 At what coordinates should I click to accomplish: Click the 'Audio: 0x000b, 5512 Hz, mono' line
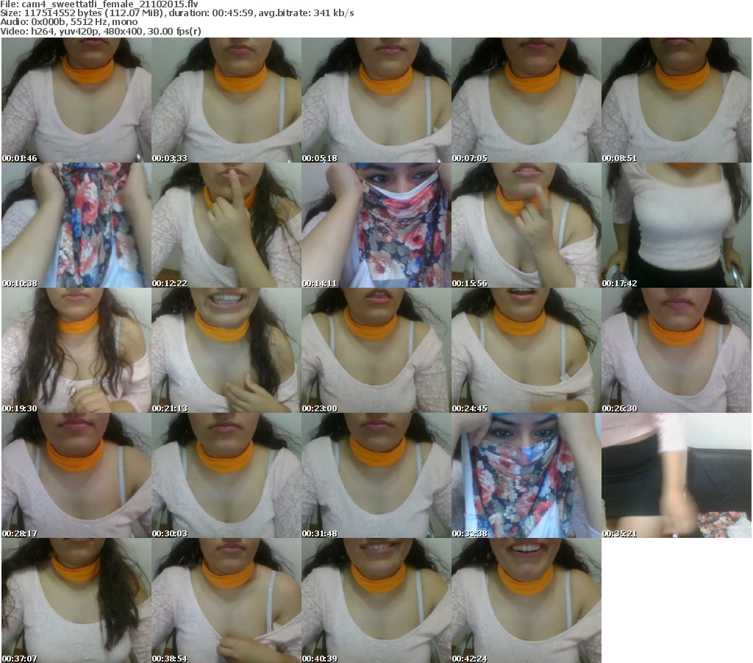[x=68, y=22]
